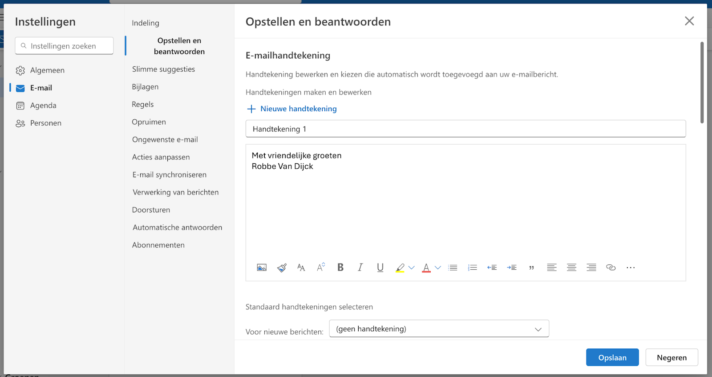Insert a hyperlink in the signature

tap(611, 268)
